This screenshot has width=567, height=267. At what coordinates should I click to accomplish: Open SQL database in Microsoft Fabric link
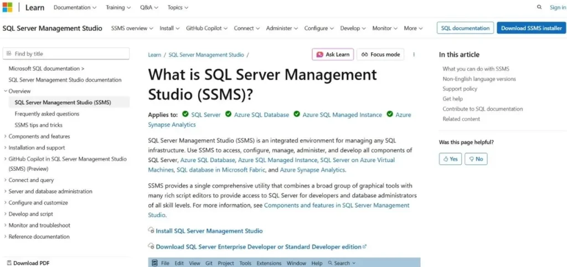pos(221,170)
